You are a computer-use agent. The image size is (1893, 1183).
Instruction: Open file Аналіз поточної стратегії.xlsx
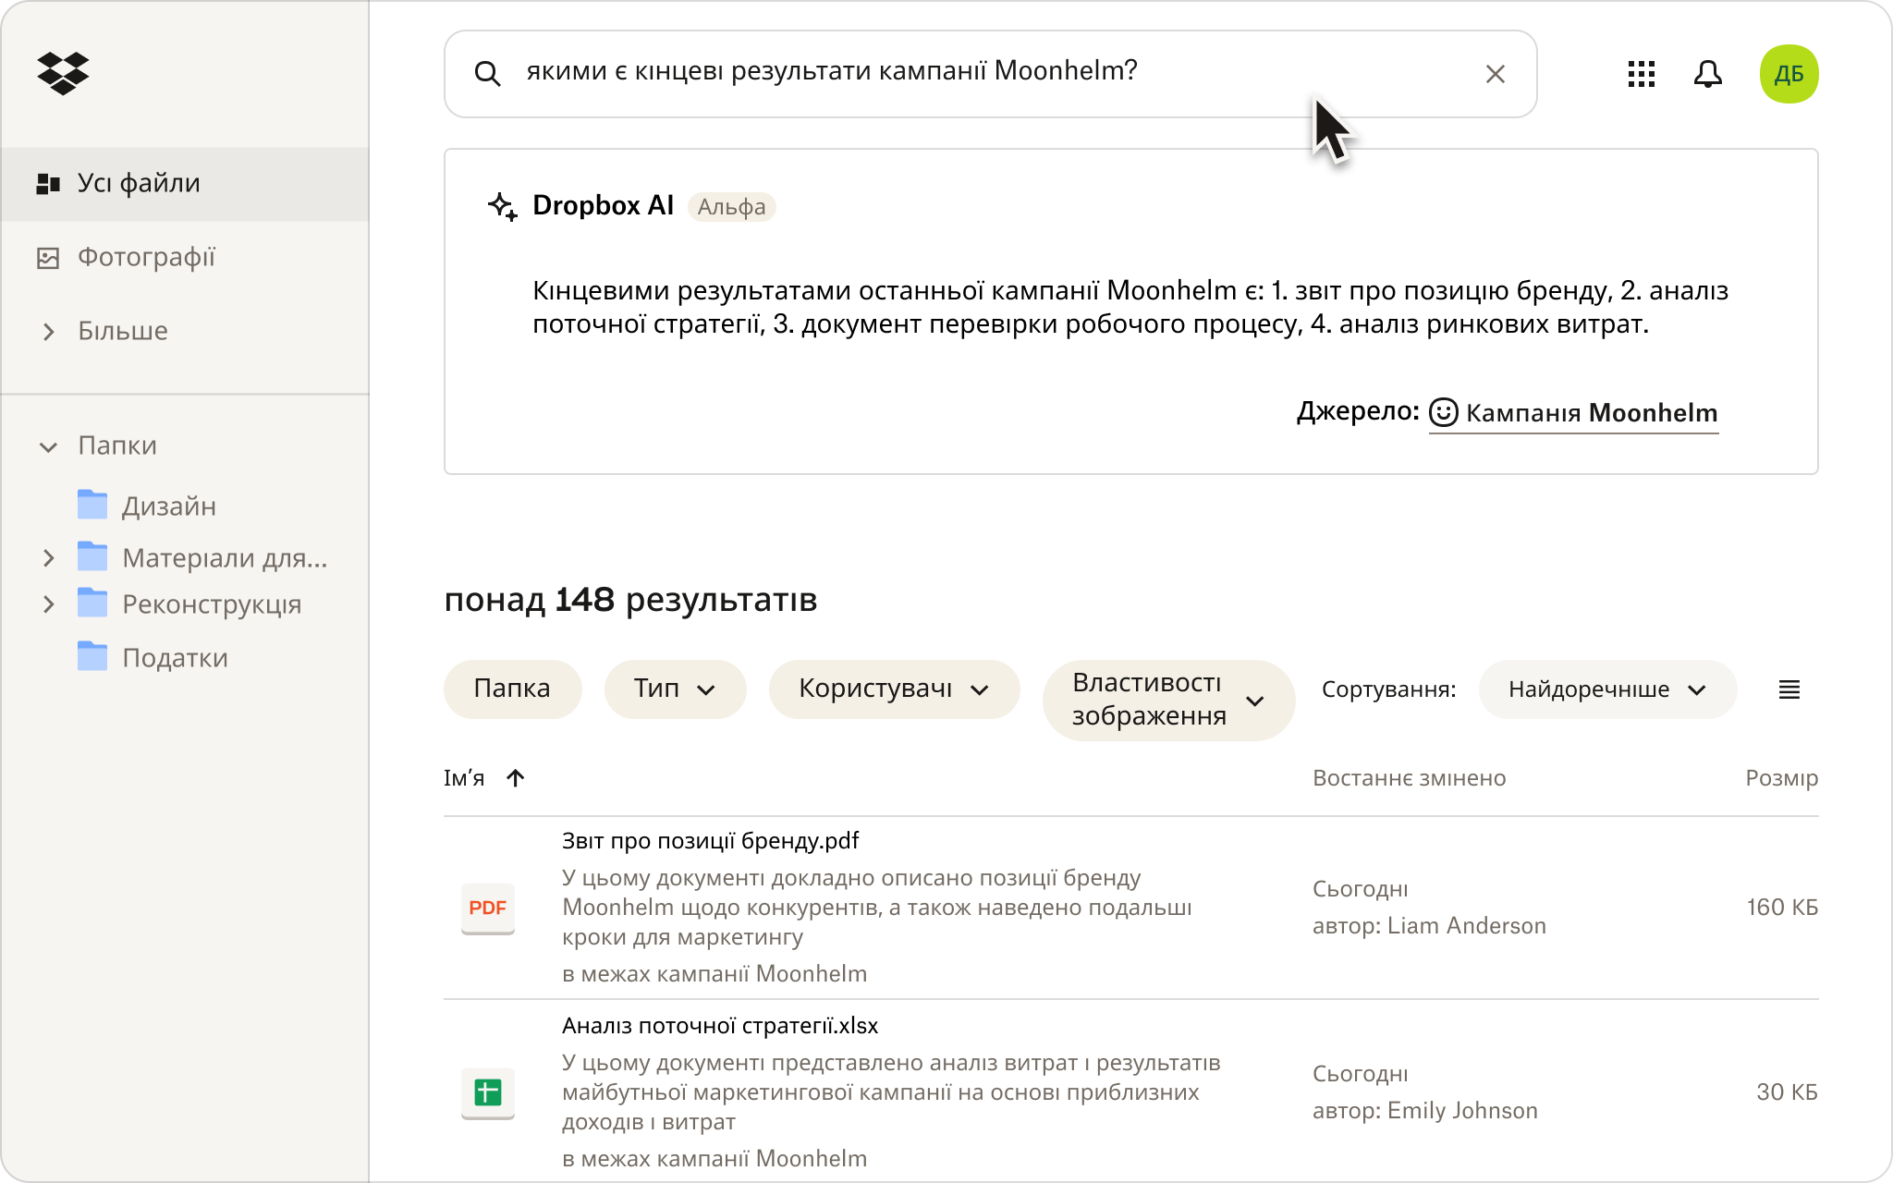click(720, 1025)
